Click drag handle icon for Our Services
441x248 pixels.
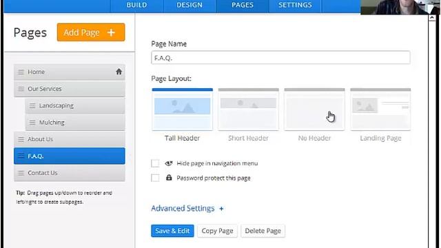[21, 89]
